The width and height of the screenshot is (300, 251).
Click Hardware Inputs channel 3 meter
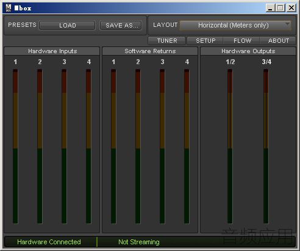pyautogui.click(x=64, y=147)
